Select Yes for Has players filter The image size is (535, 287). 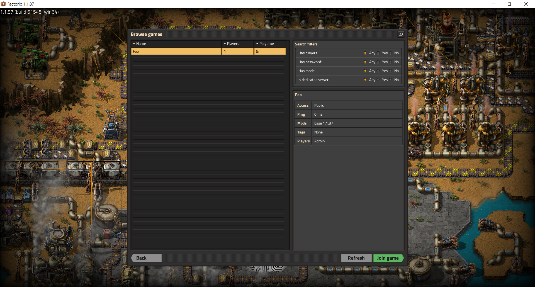tap(378, 53)
